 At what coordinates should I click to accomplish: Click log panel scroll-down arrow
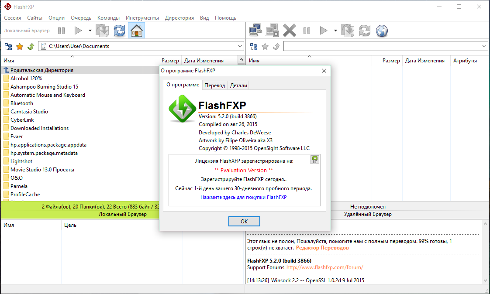pos(485,280)
